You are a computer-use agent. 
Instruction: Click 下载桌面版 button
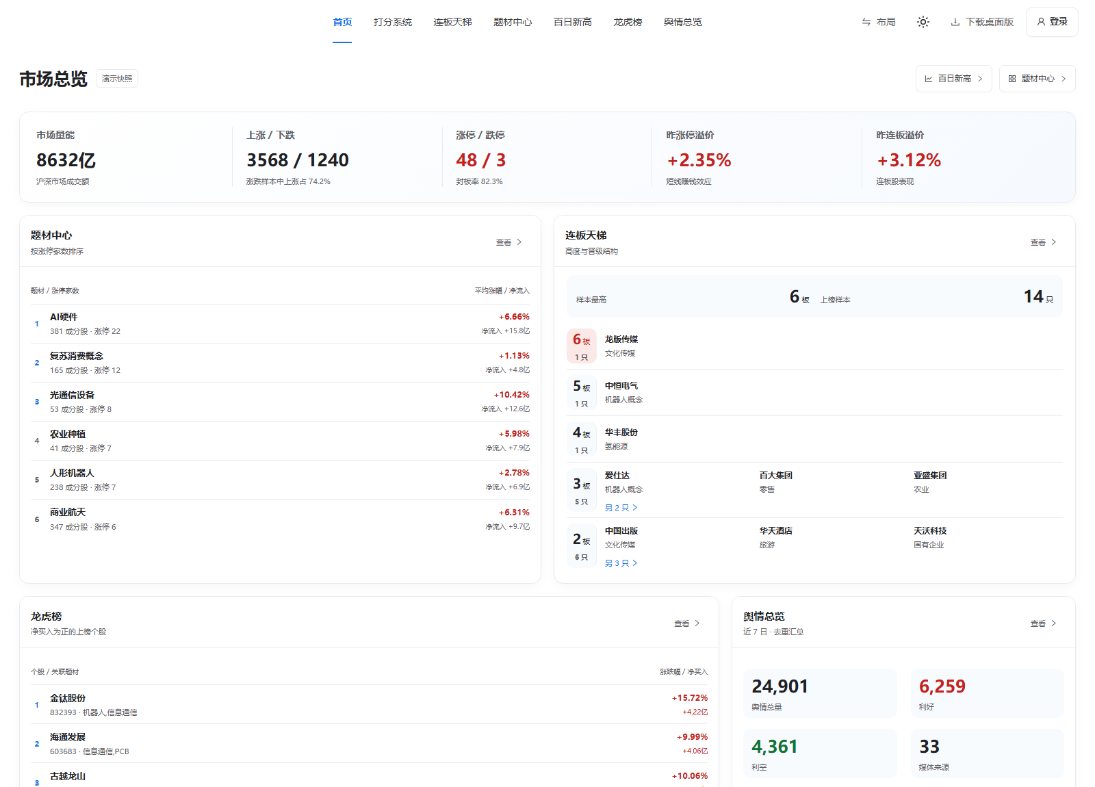pyautogui.click(x=982, y=22)
